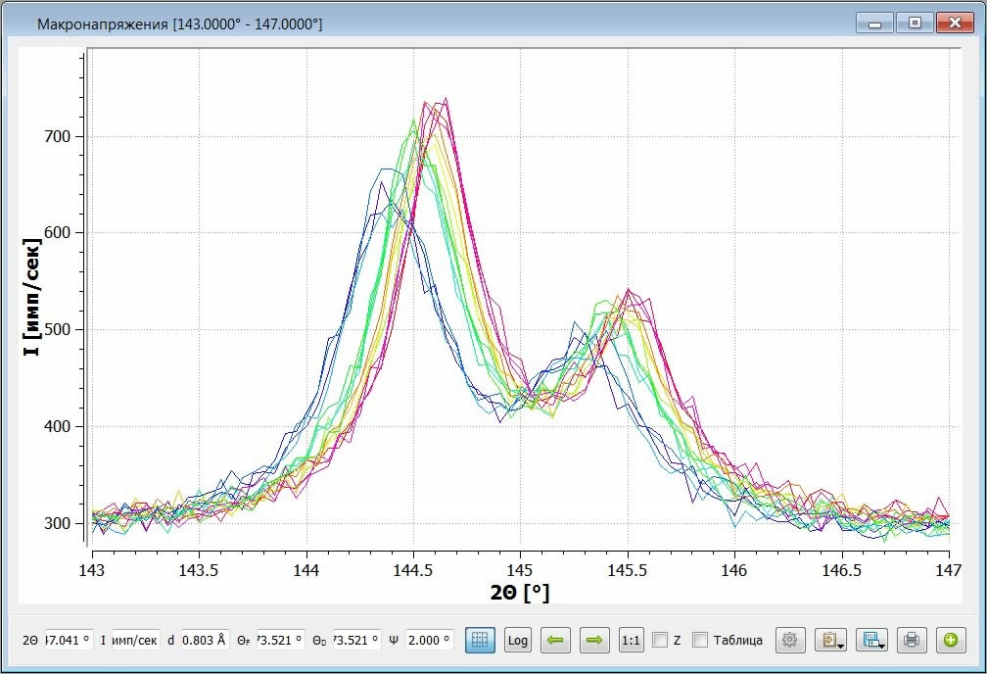This screenshot has height=674, width=987.
Task: Enable the Z checkbox
Action: coord(661,641)
